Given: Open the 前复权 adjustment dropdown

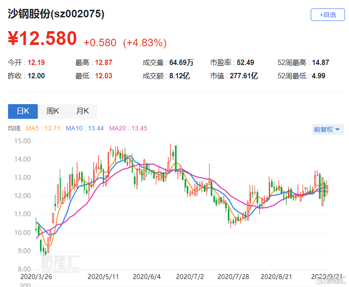Looking at the screenshot, I should 328,129.
